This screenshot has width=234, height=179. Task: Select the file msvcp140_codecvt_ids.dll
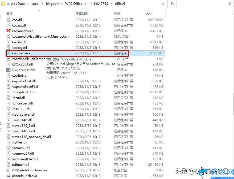[31, 137]
